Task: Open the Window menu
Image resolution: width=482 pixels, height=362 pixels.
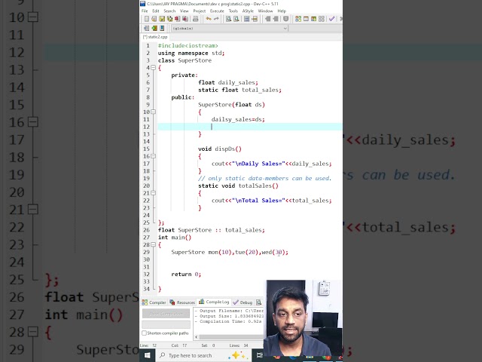Action: pos(265,11)
